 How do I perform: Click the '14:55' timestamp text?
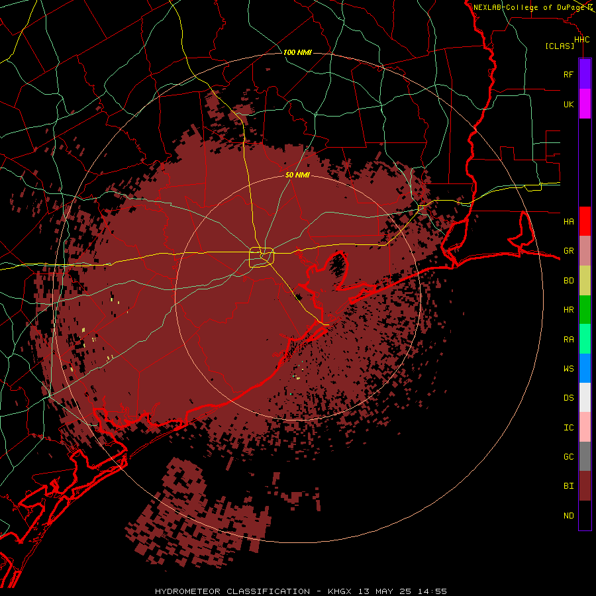432,591
